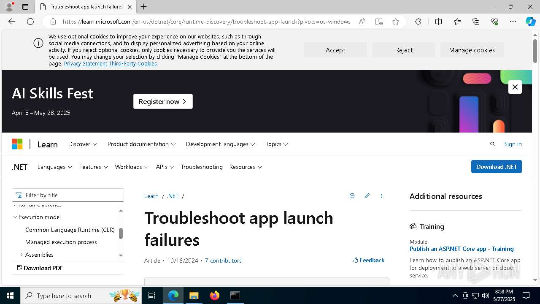
Task: Open Task View on taskbar
Action: tap(152, 296)
